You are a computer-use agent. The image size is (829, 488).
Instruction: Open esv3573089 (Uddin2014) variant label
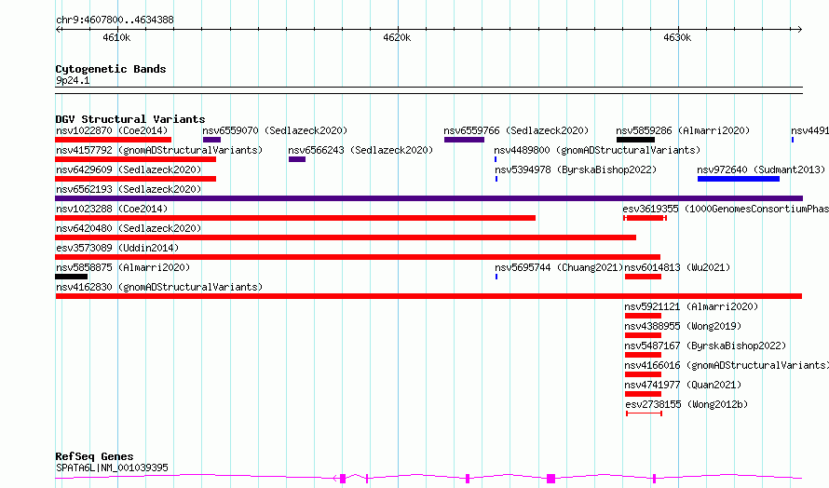(117, 248)
